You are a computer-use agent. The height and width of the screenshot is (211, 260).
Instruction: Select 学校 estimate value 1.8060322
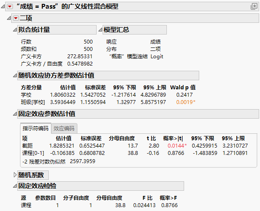pos(63,95)
